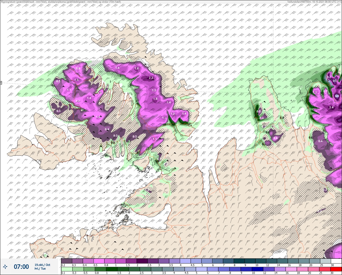The width and height of the screenshot is (342, 275).
Task: Click the Rigning/skúrir title text in header
Action: pyautogui.click(x=60, y=2)
